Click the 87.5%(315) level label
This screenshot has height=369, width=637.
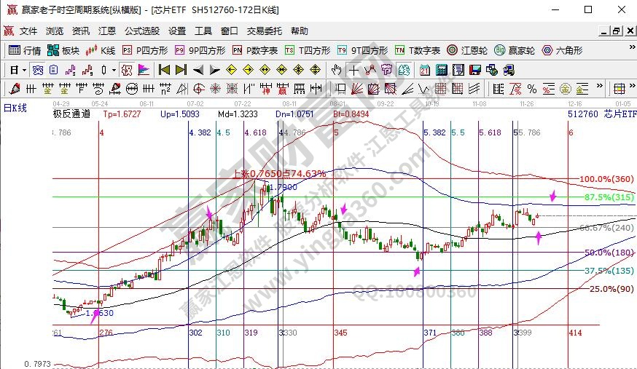(608, 197)
